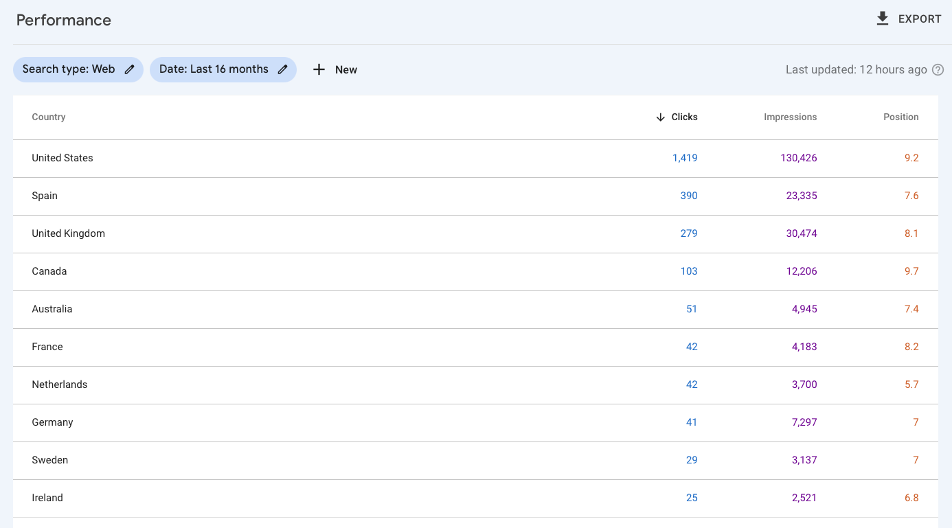Sort table by Position column

(x=900, y=117)
